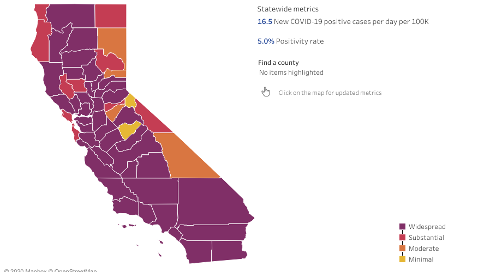
Task: Select Imperial County in the southeast corner
Action: [x=229, y=250]
